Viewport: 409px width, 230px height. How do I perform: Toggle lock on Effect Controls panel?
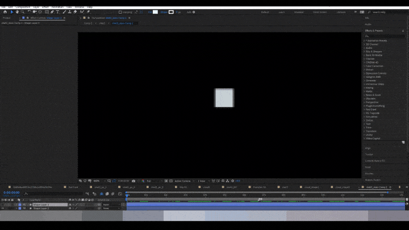pyautogui.click(x=27, y=18)
